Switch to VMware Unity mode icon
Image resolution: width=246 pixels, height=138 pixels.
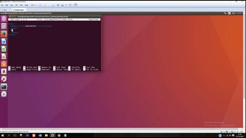70,5
